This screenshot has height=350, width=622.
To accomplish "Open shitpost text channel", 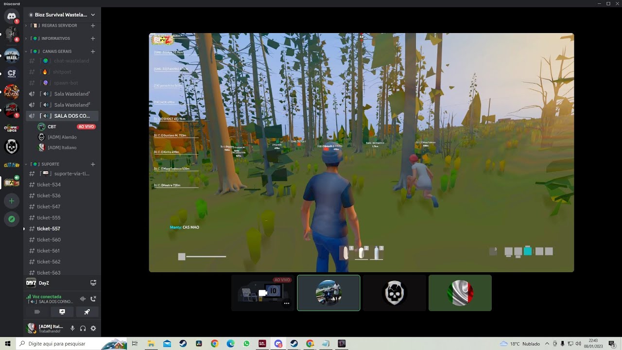I will (x=62, y=72).
